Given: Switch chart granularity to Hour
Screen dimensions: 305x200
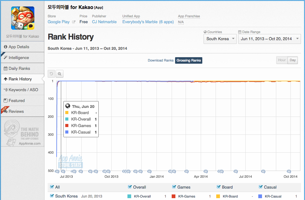Looking at the screenshot, I should [x=282, y=60].
